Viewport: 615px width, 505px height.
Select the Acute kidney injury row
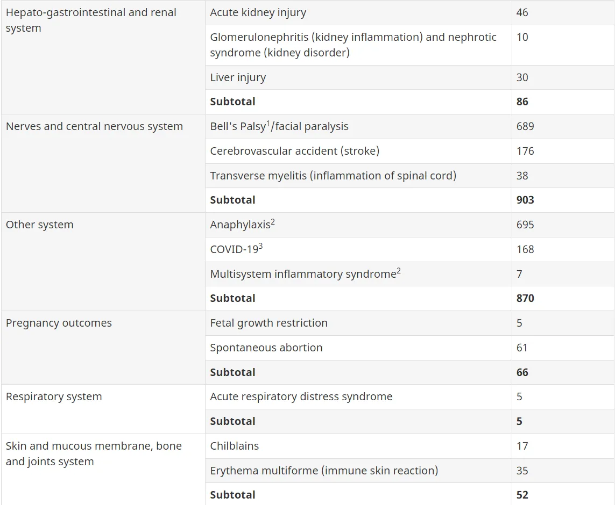click(409, 12)
